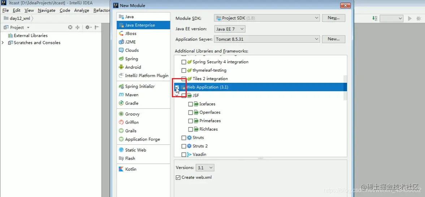
Task: Pick the Griffon module icon
Action: click(x=121, y=122)
